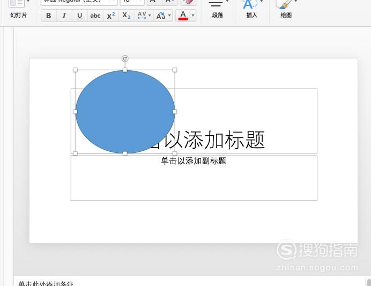Click left-middle sizing handle of ellipse

pyautogui.click(x=75, y=112)
